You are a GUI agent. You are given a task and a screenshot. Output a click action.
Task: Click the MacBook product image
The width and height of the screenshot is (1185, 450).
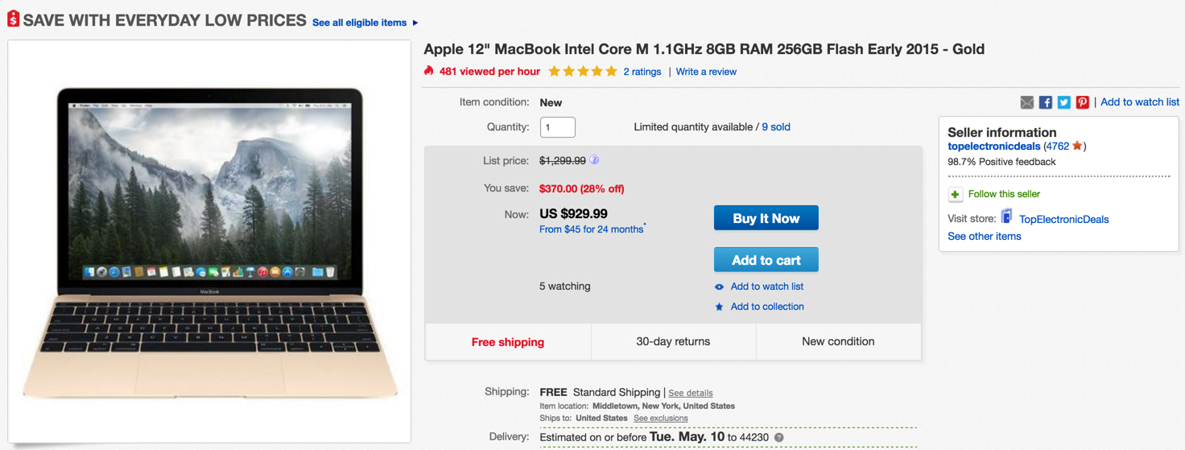[209, 242]
